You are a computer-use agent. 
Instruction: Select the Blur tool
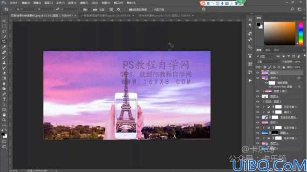[4, 84]
